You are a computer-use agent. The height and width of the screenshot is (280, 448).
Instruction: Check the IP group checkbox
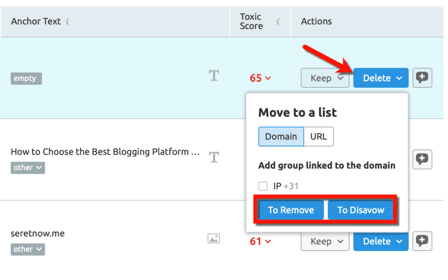264,186
